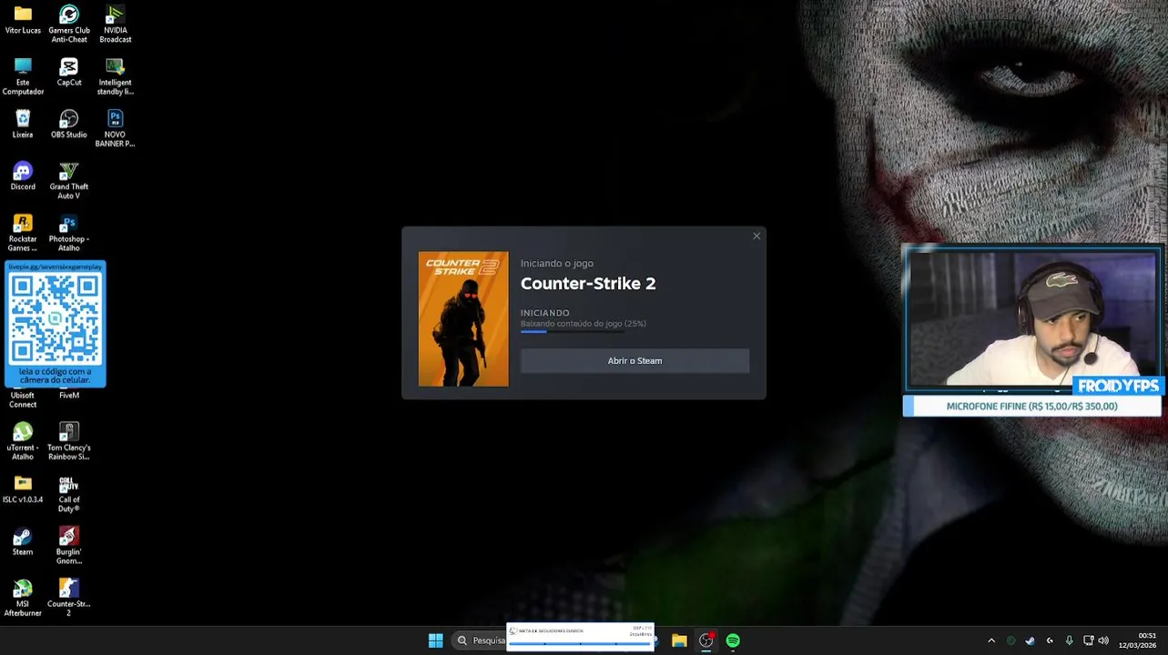This screenshot has height=655, width=1168.
Task: Click the Steam icon in system tray
Action: [x=1030, y=640]
